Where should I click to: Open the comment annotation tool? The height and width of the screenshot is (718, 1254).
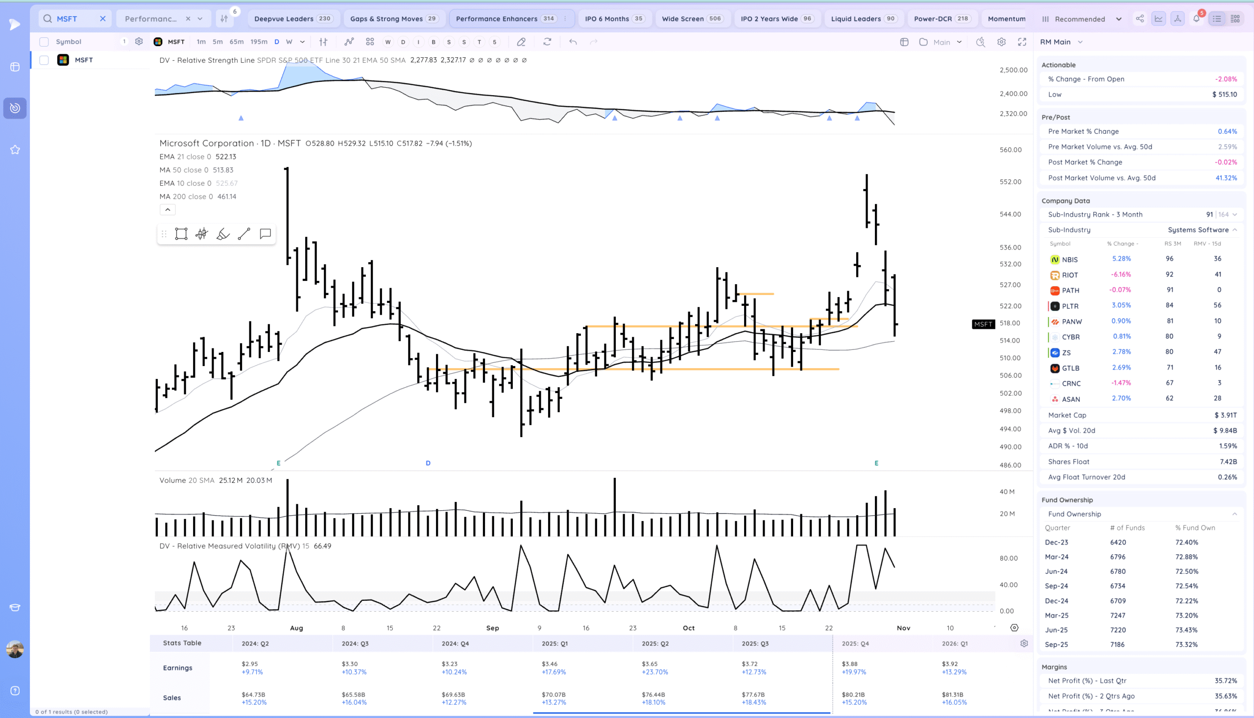click(x=265, y=234)
